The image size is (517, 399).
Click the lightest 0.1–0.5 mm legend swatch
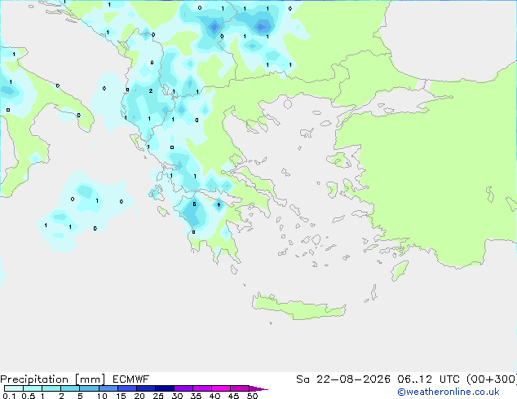coord(14,388)
